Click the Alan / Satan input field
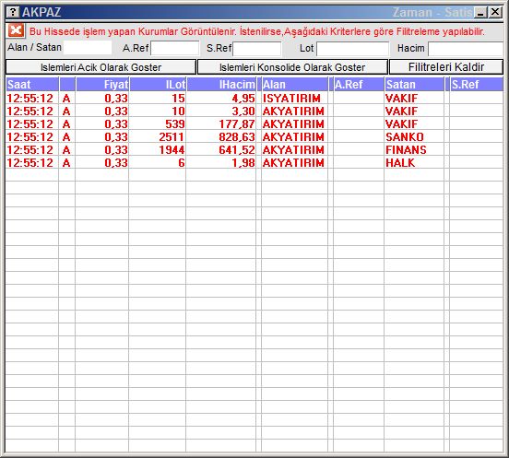 point(88,48)
